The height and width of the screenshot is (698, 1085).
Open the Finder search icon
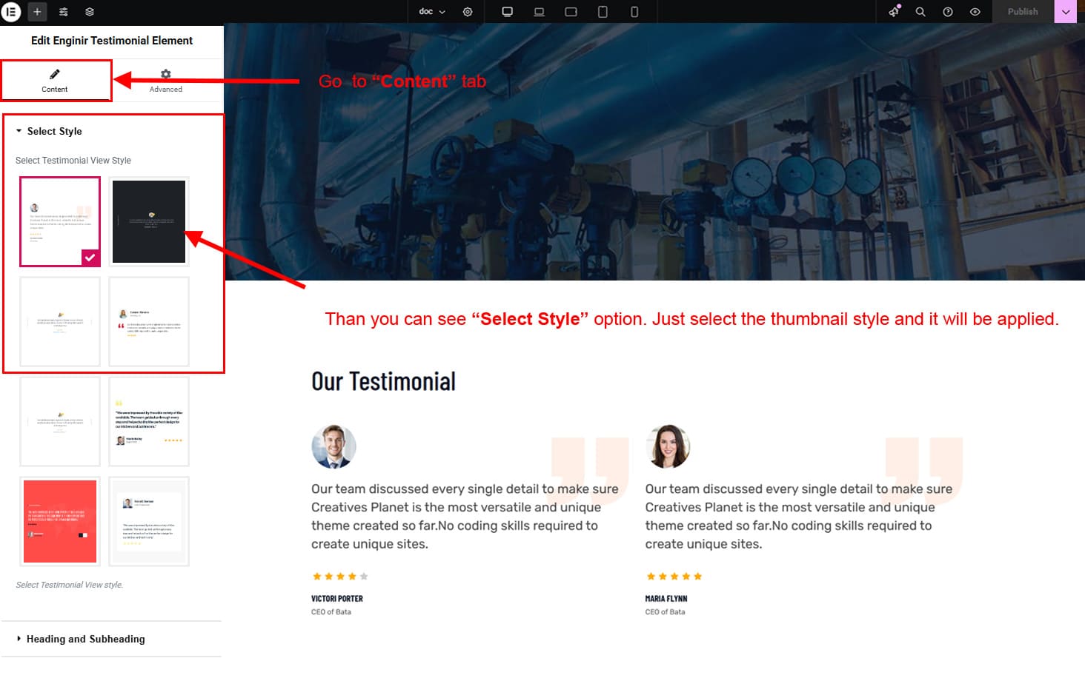(920, 12)
